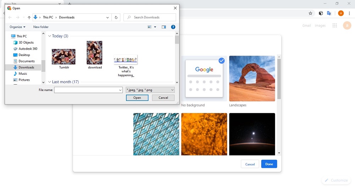Viewport: 355px width, 188px height.
Task: Bookmark page with star icon
Action: click(x=310, y=13)
